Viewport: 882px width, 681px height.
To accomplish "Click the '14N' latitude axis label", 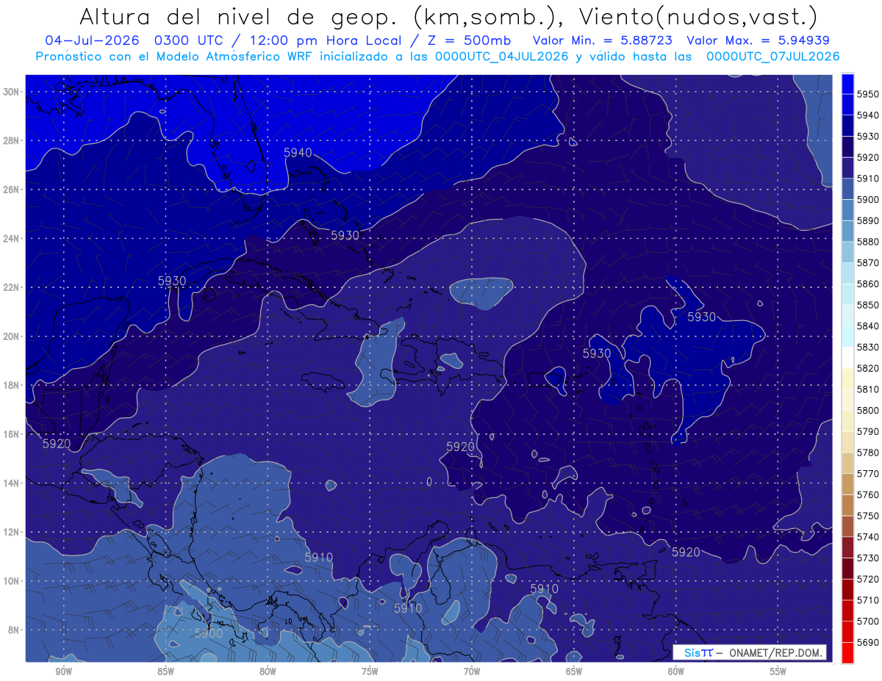I will click(11, 483).
